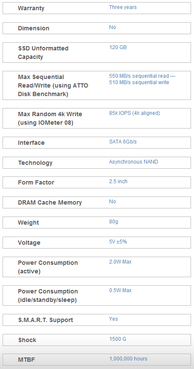
Task: Select the 80g weight value
Action: [x=114, y=222]
